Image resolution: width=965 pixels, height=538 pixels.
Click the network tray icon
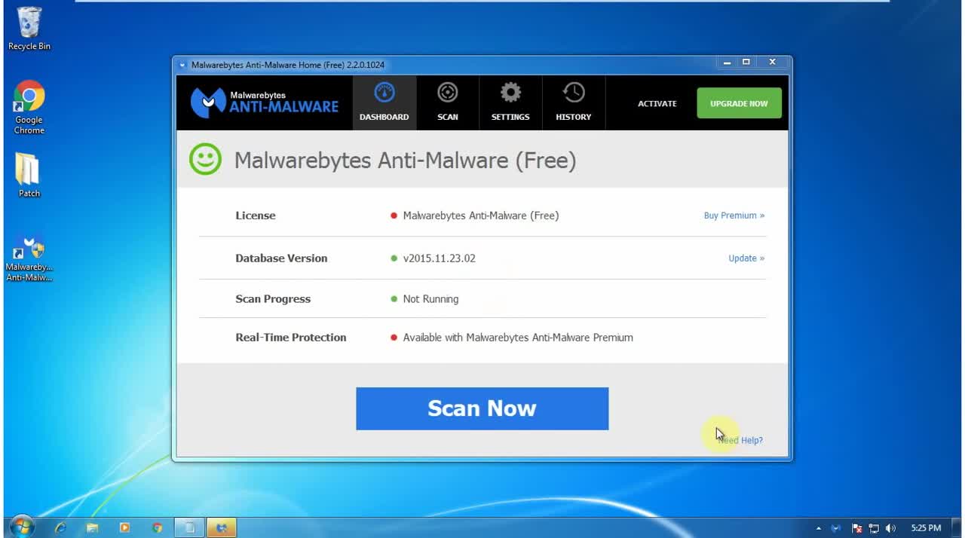[875, 528]
